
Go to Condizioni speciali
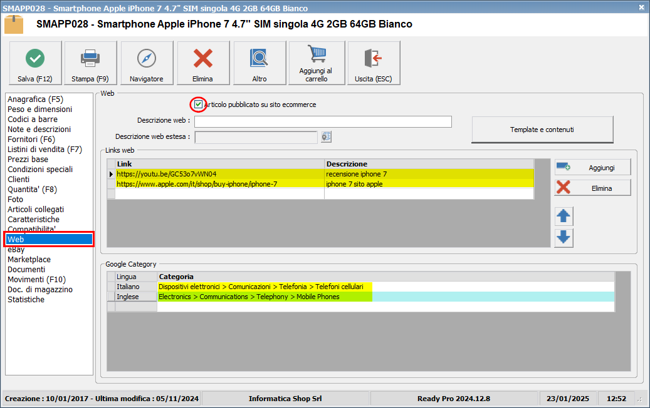tap(39, 169)
